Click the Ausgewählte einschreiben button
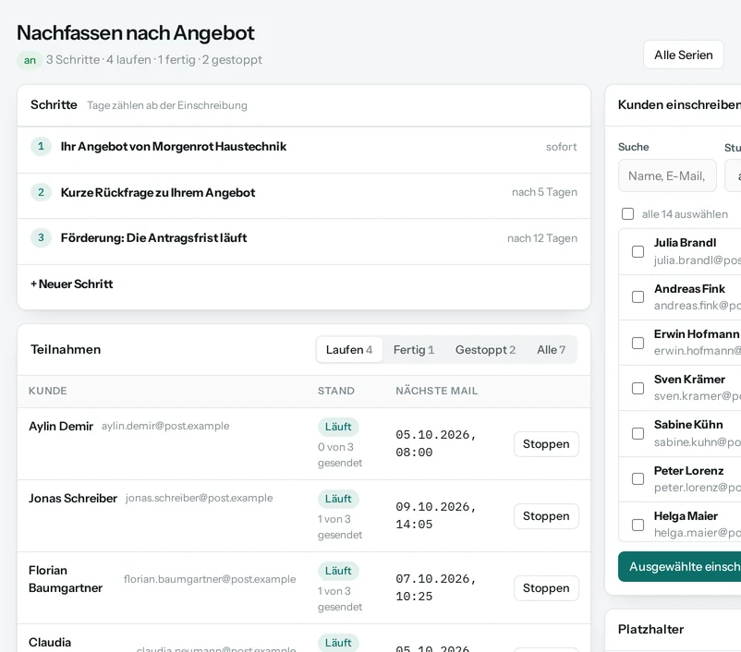The image size is (741, 652). pos(680,566)
